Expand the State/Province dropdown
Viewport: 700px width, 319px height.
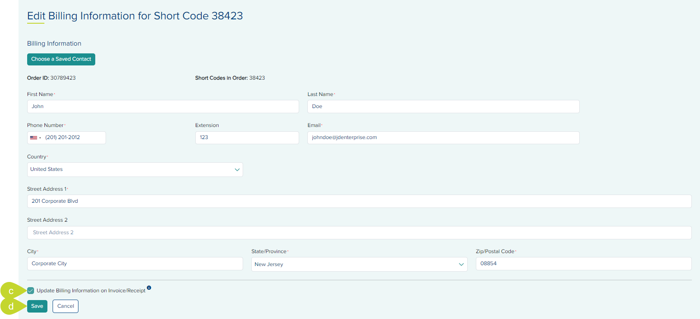[353, 264]
